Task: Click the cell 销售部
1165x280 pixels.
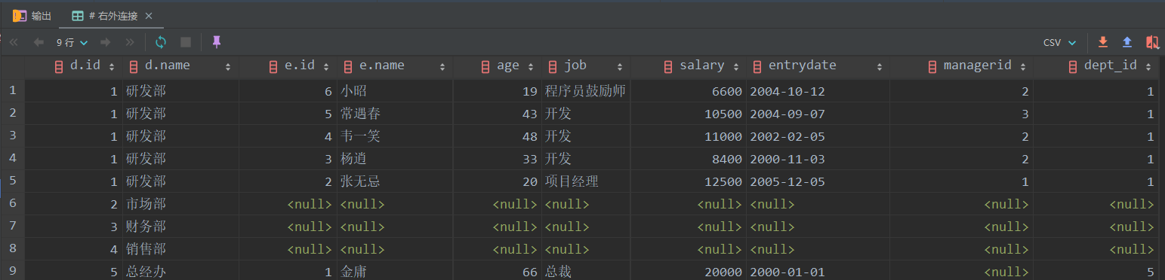Action: point(180,249)
